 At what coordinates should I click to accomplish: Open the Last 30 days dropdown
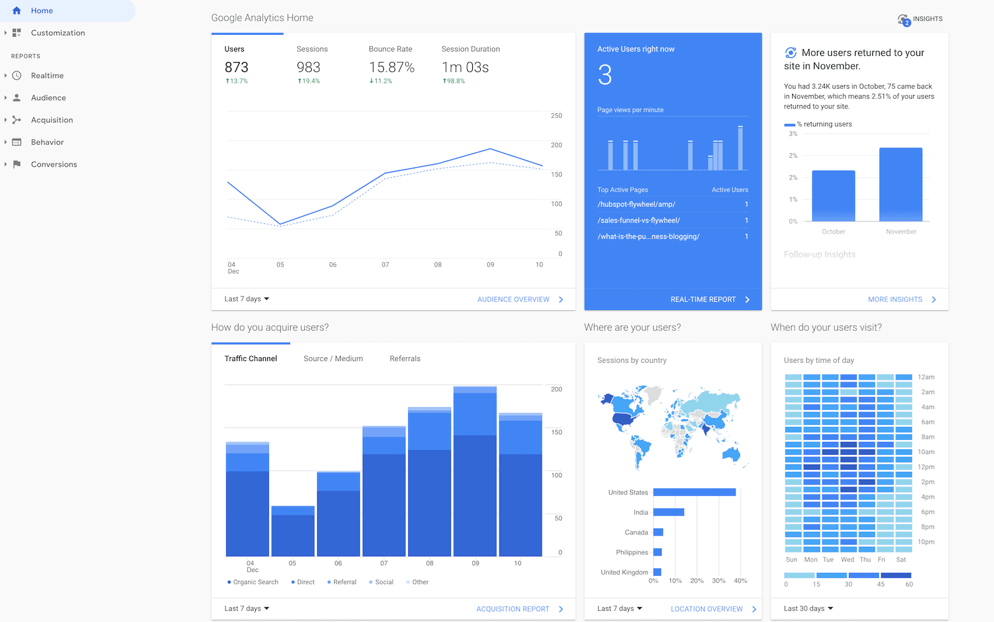pos(808,608)
